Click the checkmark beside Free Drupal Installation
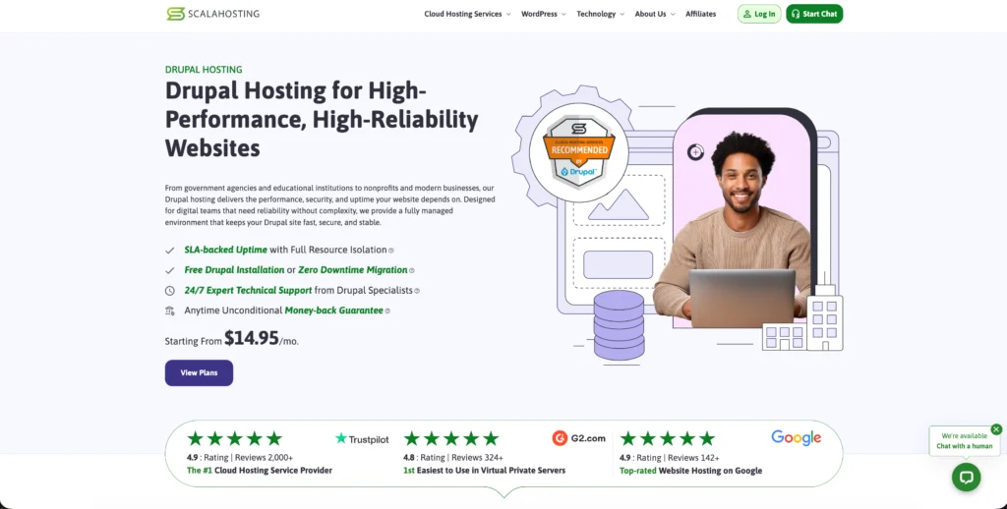1007x509 pixels. [x=169, y=270]
